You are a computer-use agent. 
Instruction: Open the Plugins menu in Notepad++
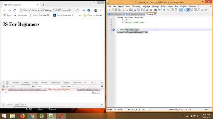click(183, 6)
